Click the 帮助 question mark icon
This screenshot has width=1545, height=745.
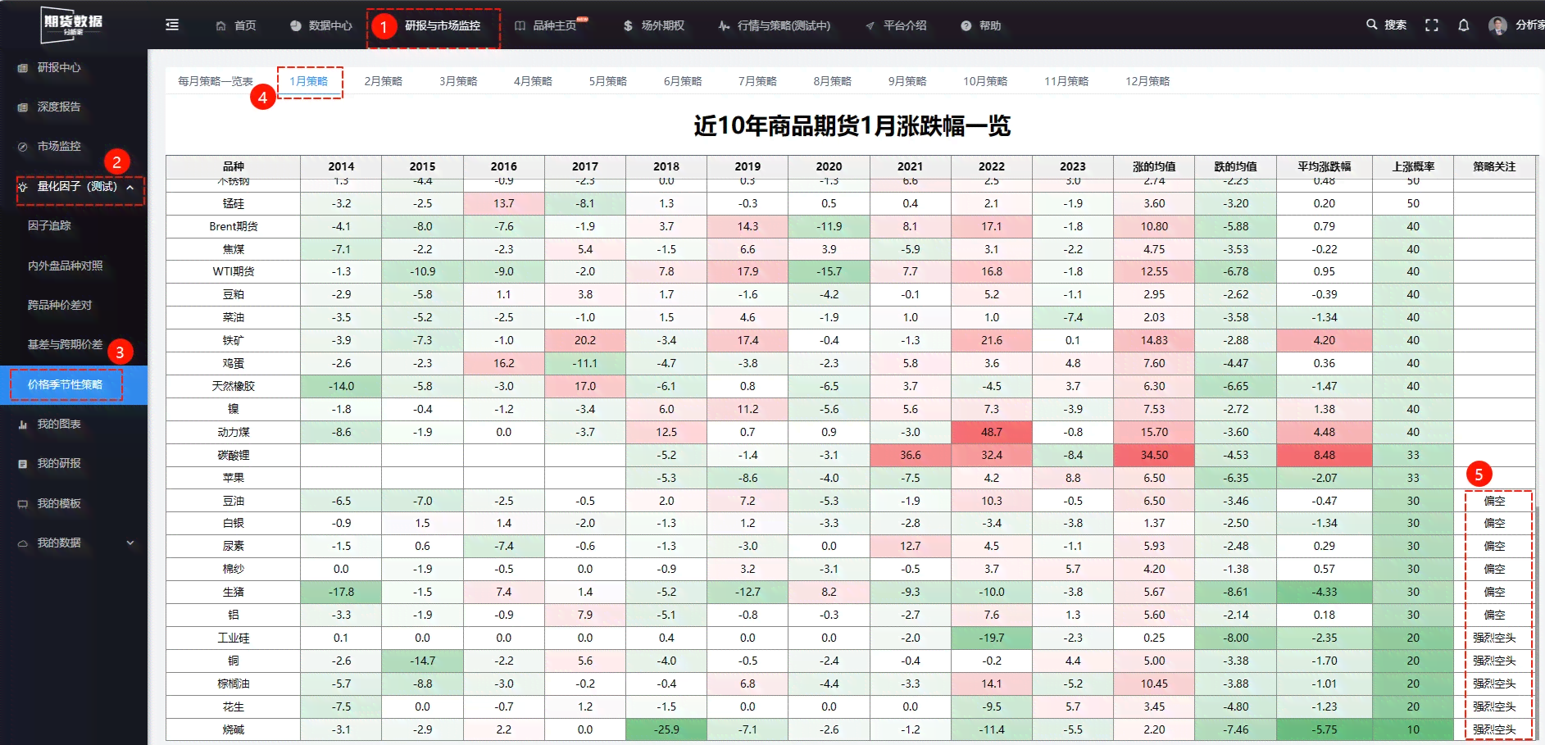(x=966, y=25)
